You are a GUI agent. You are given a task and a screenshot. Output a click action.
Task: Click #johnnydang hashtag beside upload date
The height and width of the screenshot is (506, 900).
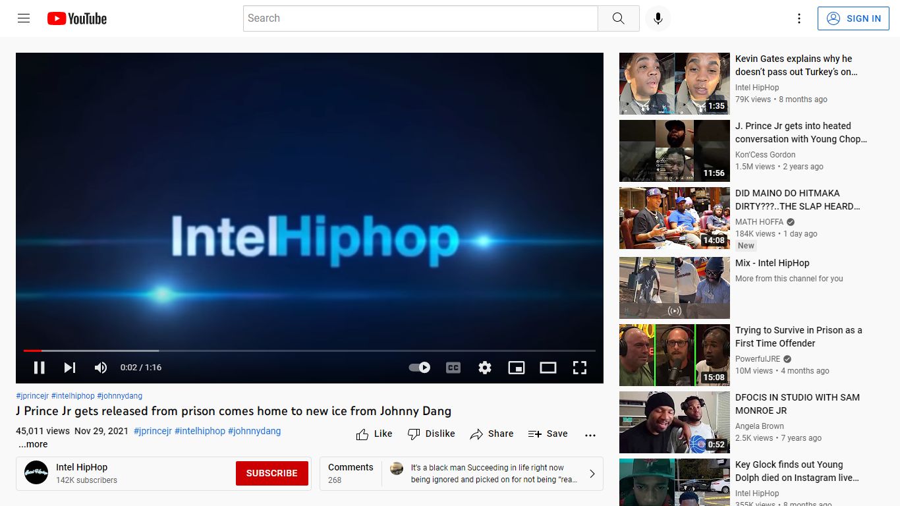(254, 431)
